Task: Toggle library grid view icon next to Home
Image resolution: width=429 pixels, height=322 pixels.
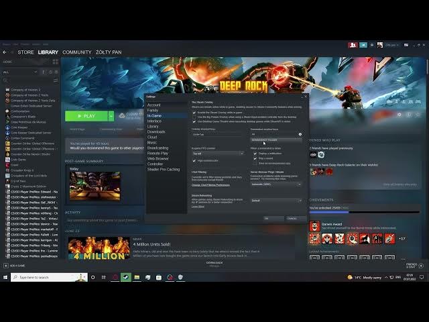Action: [55, 62]
